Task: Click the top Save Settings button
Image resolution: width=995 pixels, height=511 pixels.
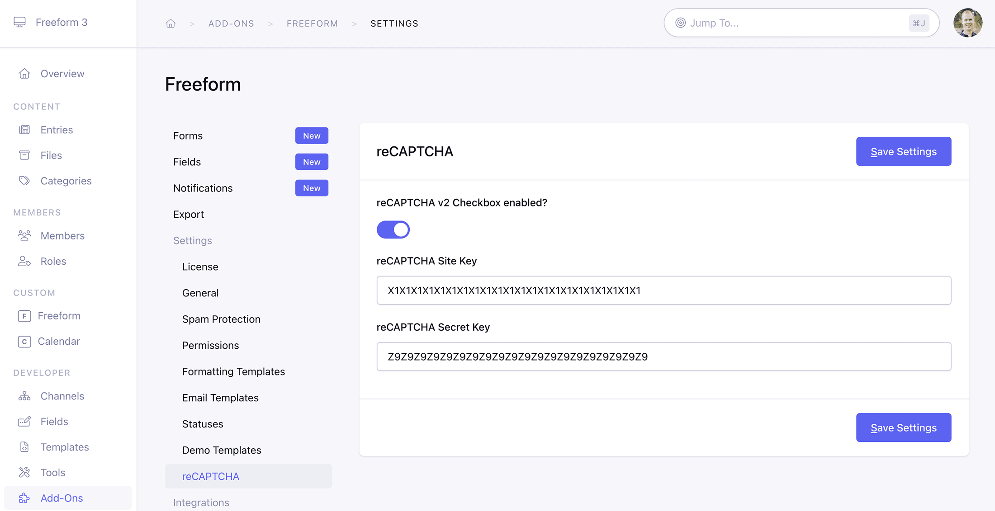Action: coord(904,151)
